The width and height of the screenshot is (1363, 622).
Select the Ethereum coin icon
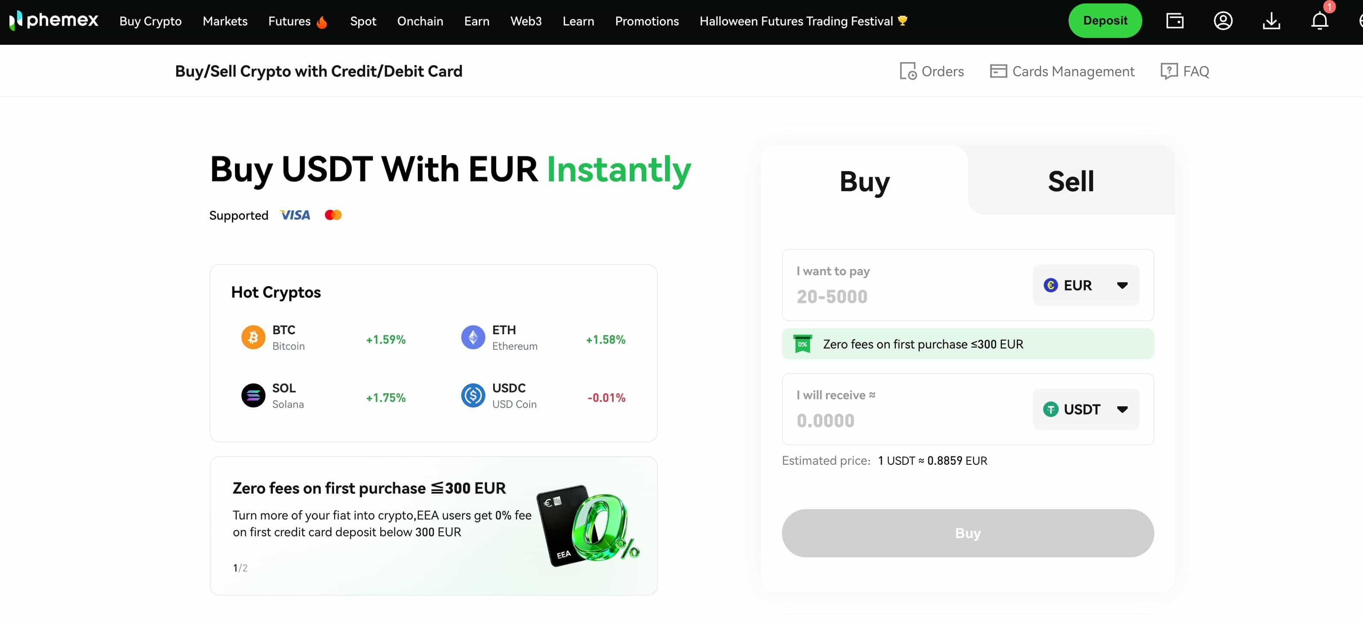coord(472,337)
